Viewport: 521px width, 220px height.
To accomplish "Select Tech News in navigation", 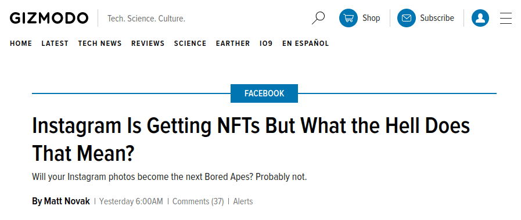I will point(100,44).
